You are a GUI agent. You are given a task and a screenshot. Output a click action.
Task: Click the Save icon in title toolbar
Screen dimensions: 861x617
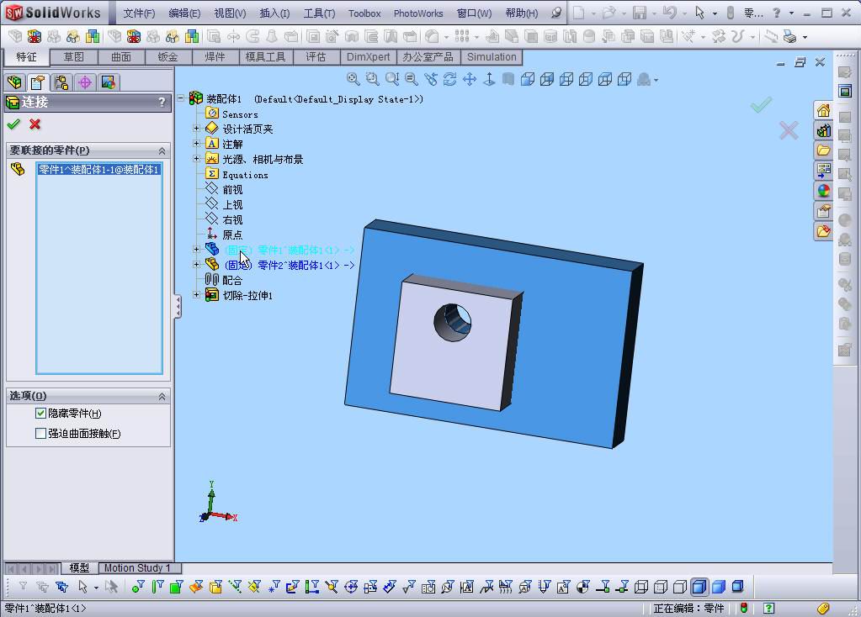click(x=639, y=13)
